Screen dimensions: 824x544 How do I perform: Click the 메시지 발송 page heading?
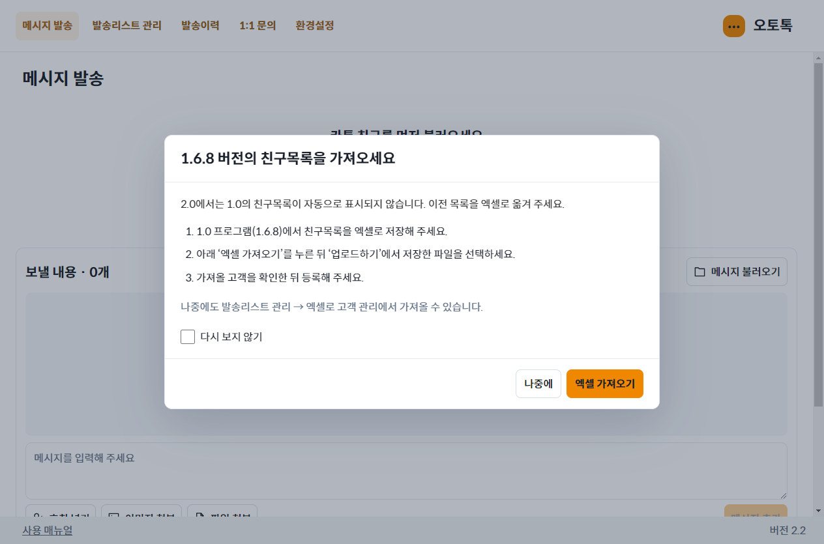coord(63,79)
